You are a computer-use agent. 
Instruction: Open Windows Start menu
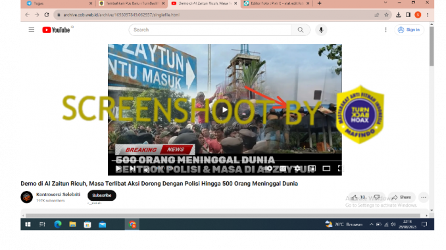point(28,224)
